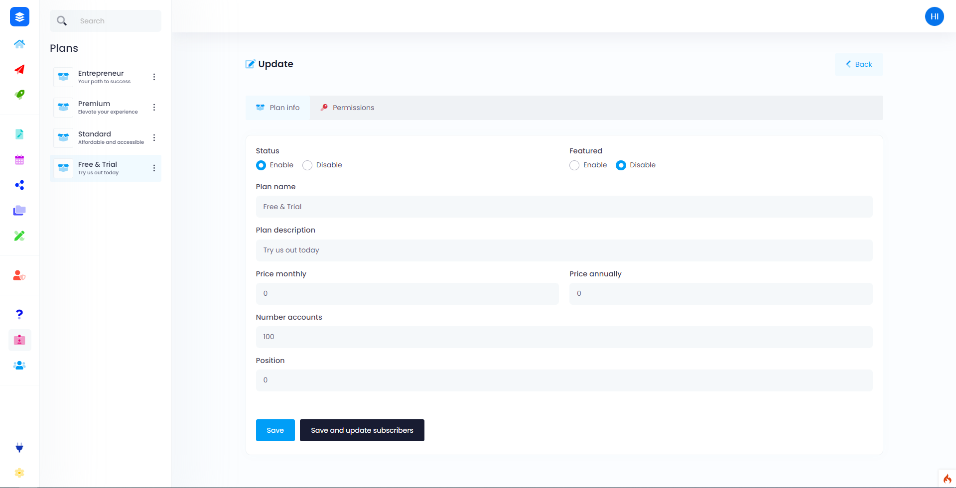Select the Premium plan entry
The width and height of the screenshot is (956, 488).
[x=106, y=108]
